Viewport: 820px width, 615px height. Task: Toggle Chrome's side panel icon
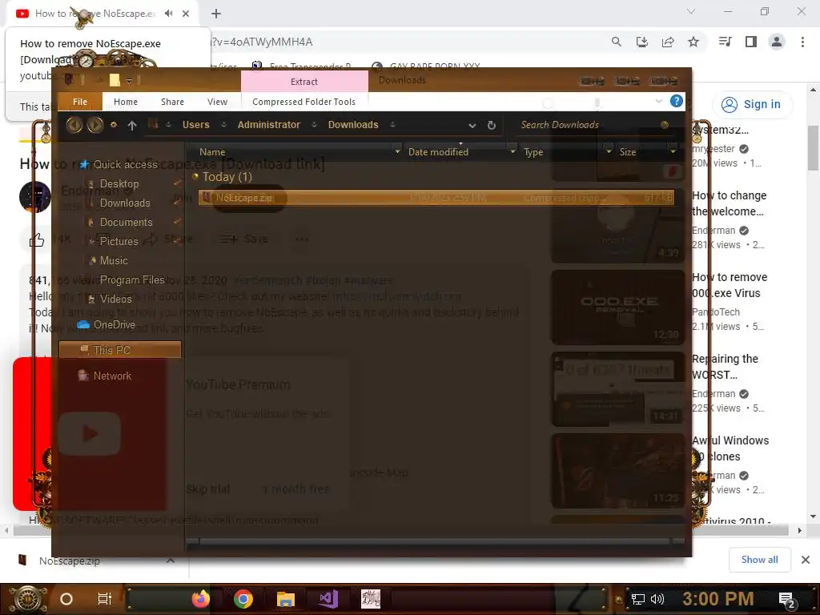click(751, 42)
